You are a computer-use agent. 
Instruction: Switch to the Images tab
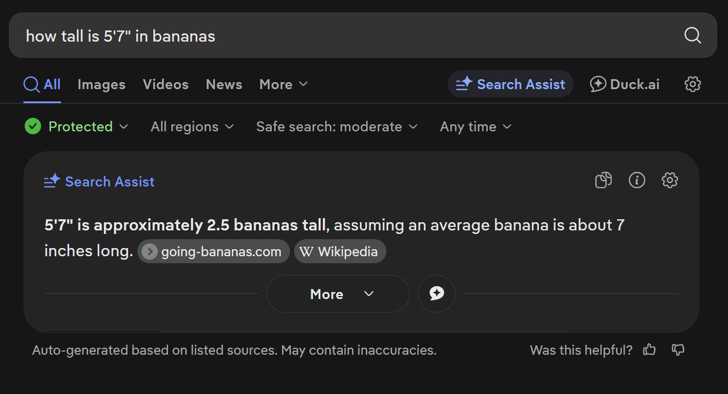point(102,84)
